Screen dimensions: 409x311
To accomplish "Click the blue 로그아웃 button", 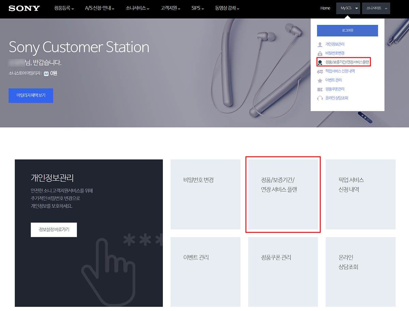I will click(x=347, y=30).
